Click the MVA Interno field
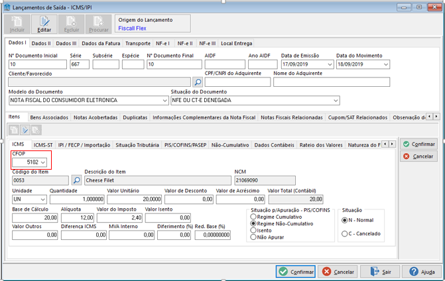Image resolution: width=445 pixels, height=281 pixels. [132, 235]
